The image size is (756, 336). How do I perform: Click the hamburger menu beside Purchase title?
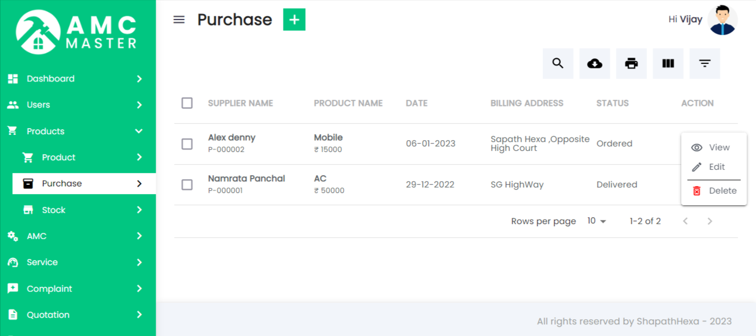click(178, 19)
